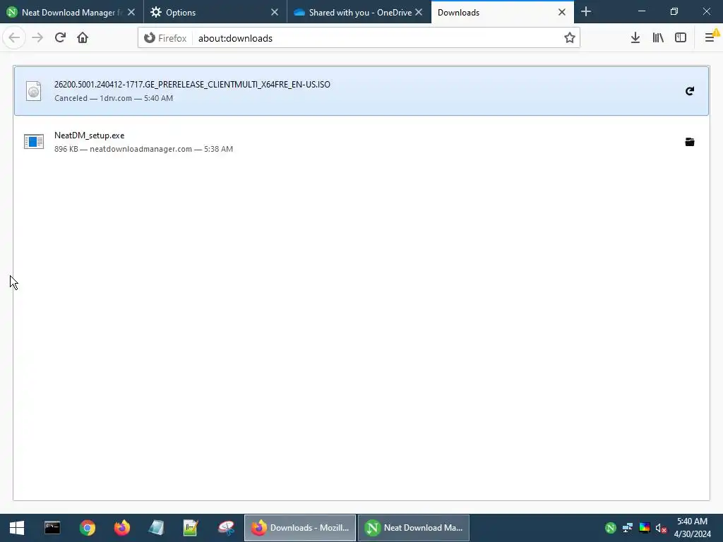Close the Downloads tab
This screenshot has width=723, height=542.
coord(561,13)
